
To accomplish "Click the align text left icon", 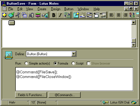I will (112, 15).
